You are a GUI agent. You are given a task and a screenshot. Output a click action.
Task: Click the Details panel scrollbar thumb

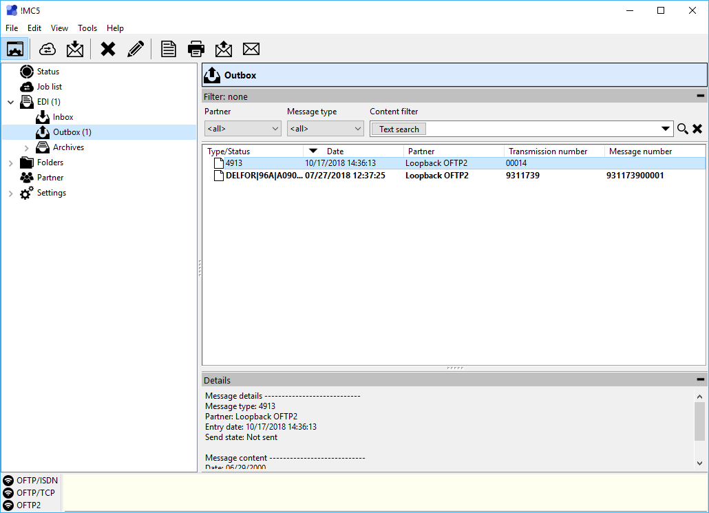(x=699, y=421)
